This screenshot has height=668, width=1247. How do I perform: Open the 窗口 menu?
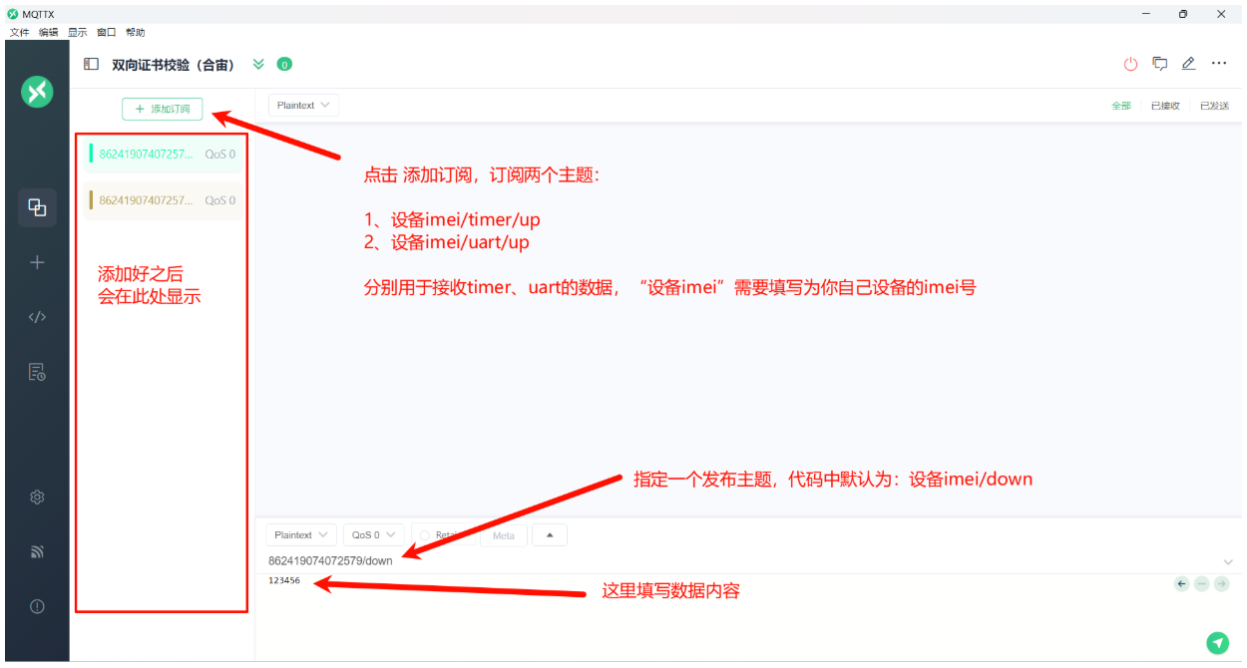pos(106,33)
